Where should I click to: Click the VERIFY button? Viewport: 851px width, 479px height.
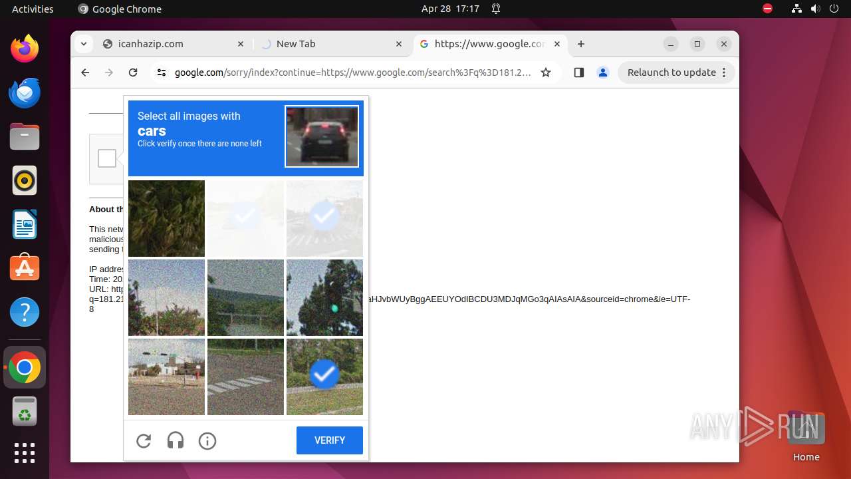[330, 440]
